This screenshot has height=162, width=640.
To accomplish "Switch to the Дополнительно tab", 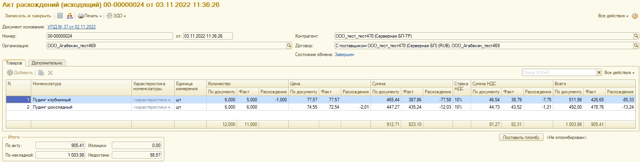I will (x=47, y=63).
